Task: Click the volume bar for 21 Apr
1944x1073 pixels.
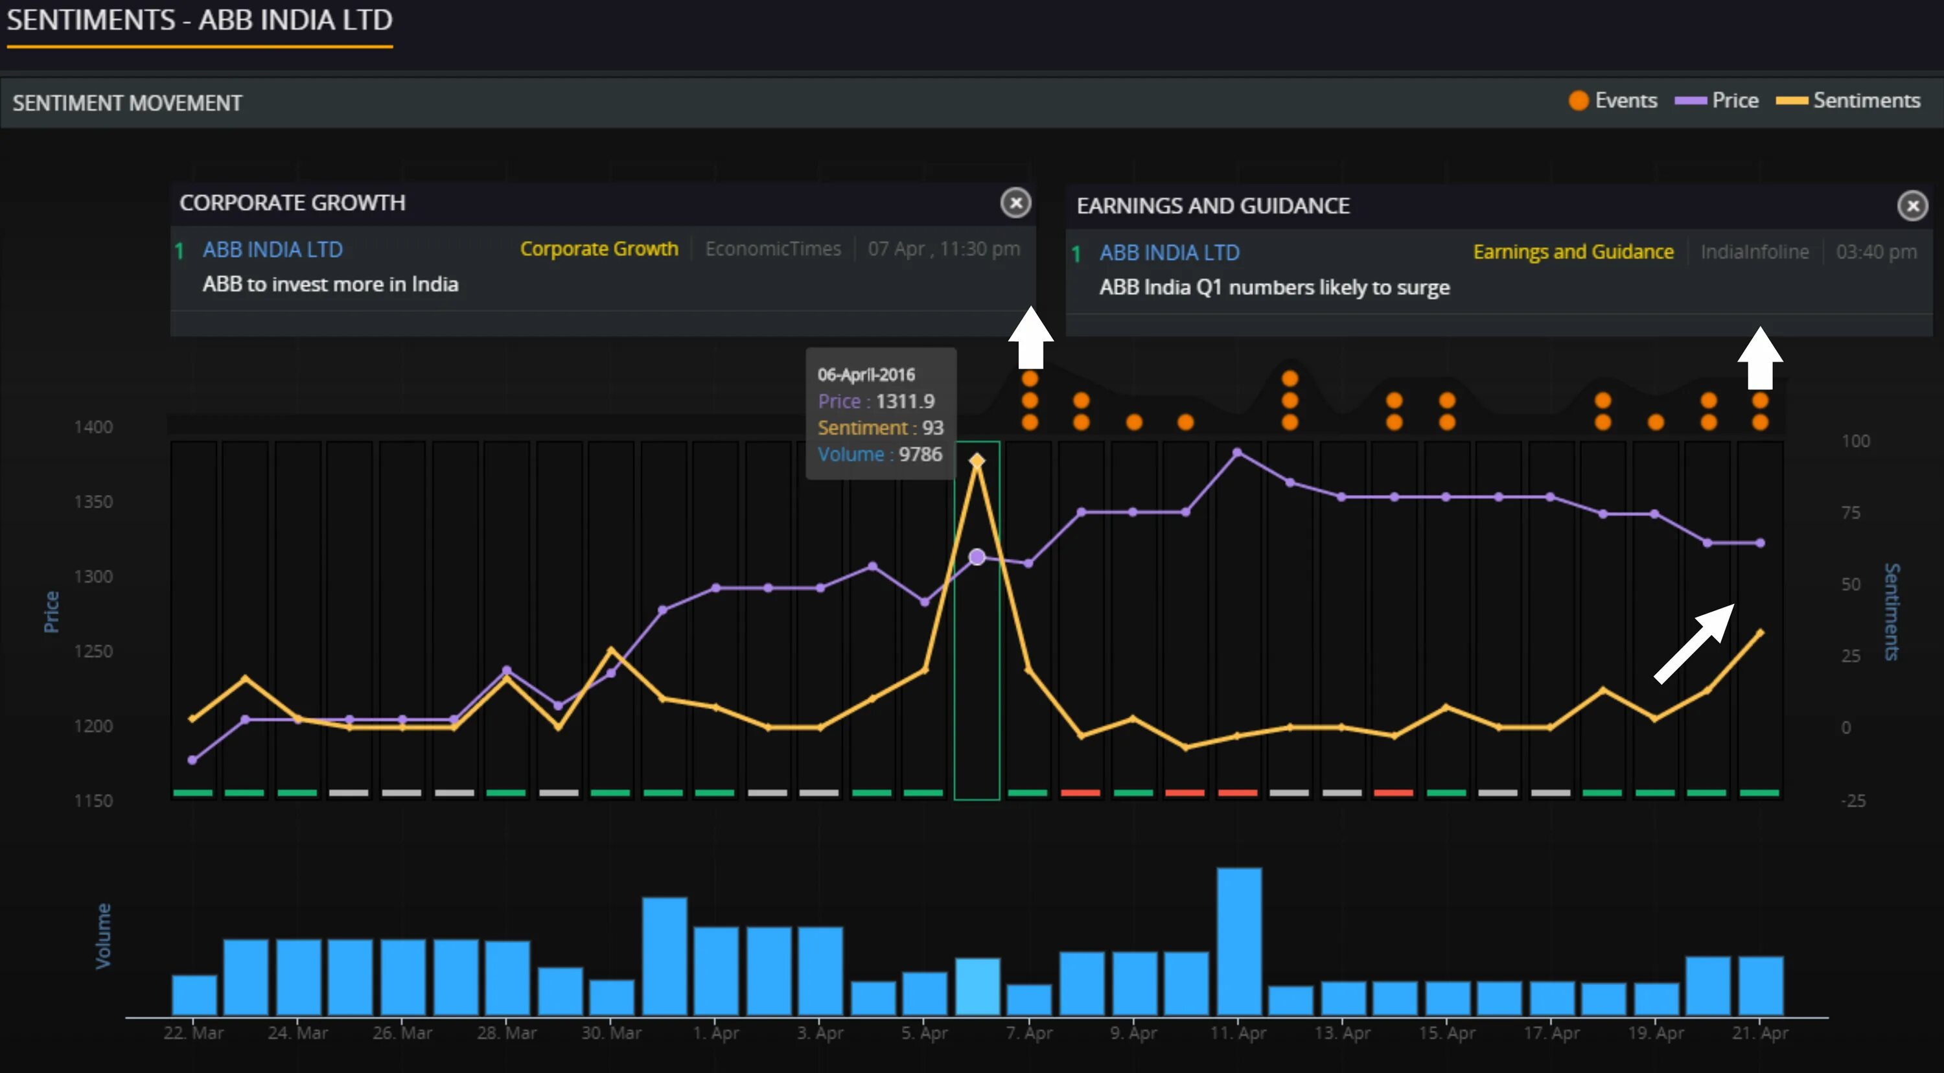Action: (1761, 986)
